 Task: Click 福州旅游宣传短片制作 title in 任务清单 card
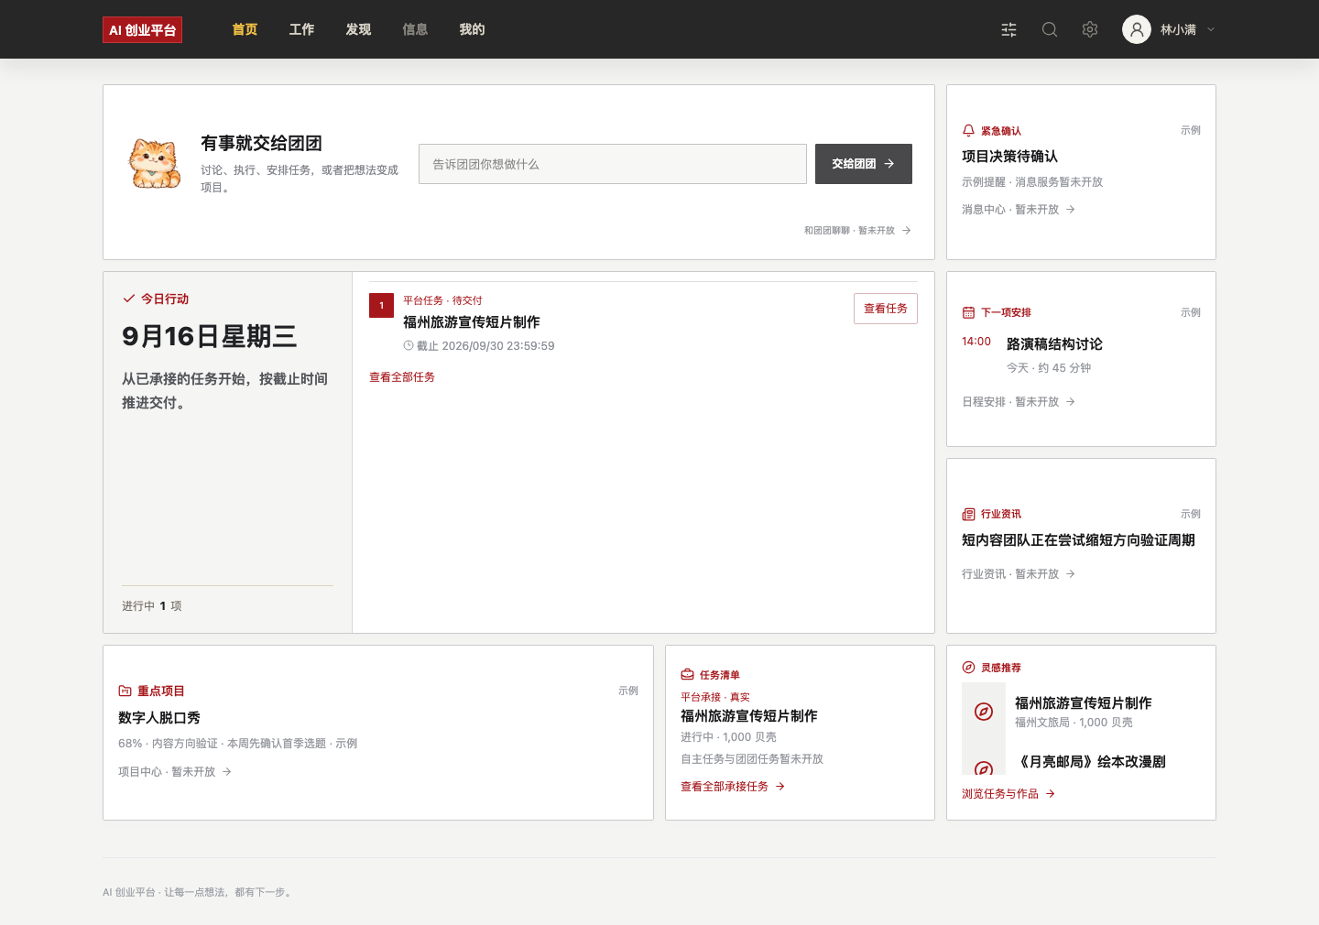point(749,716)
